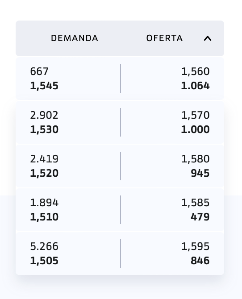Screen dimensions: 242x299
Task: Select the offer volume 479
Action: pyautogui.click(x=200, y=217)
